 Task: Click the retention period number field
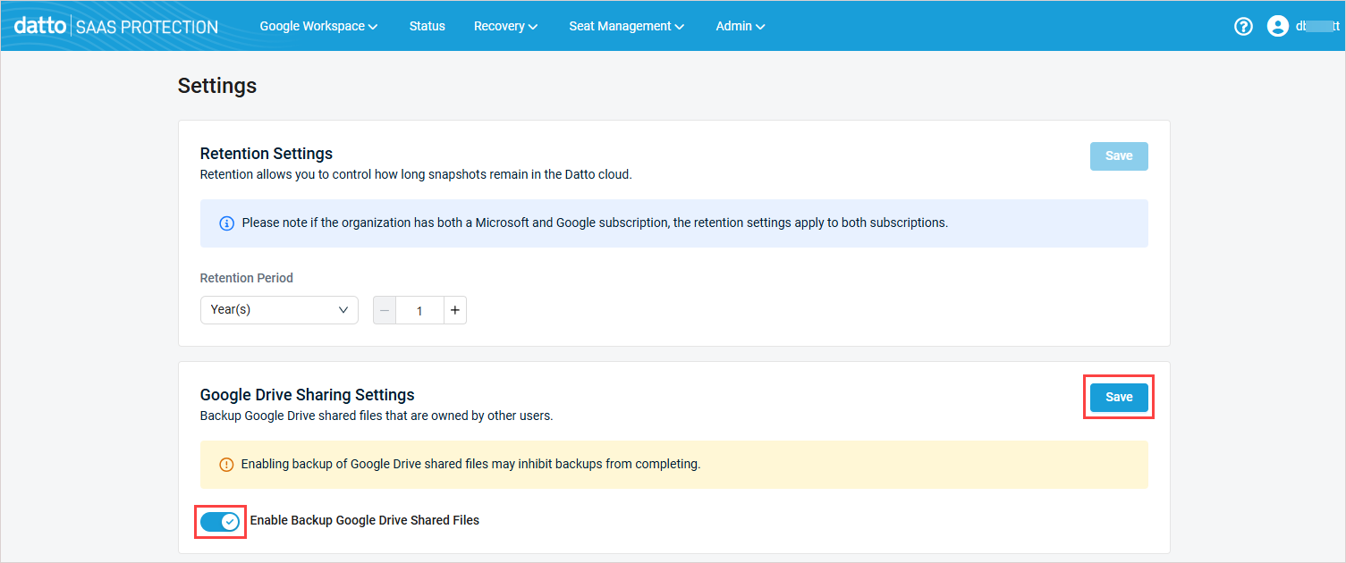(419, 311)
